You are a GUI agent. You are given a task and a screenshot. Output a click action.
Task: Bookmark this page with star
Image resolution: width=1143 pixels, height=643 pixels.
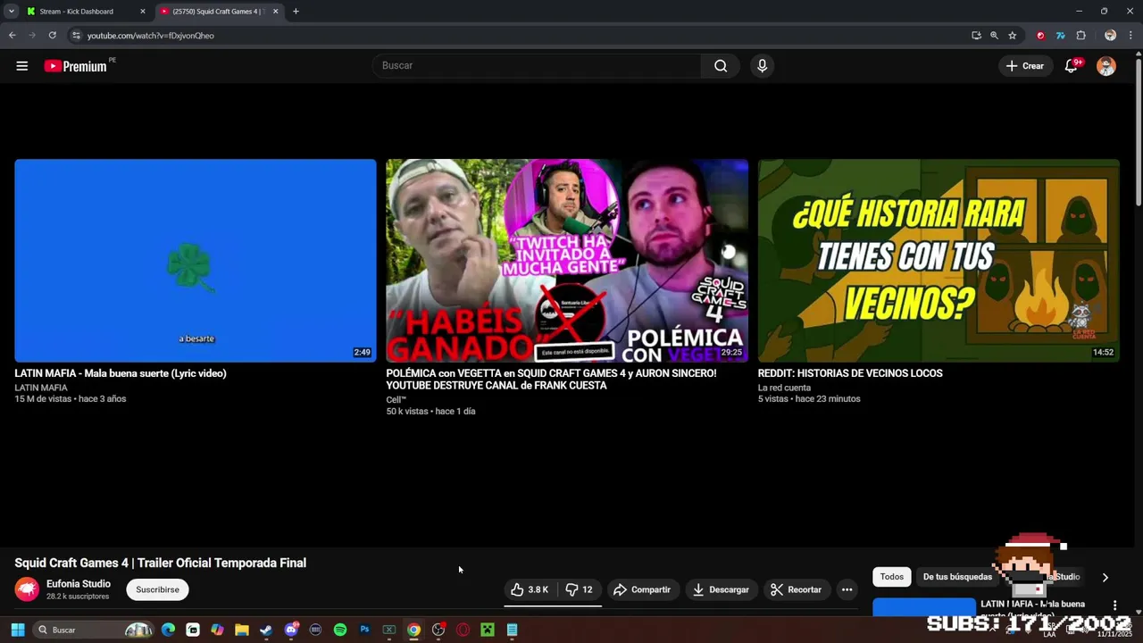point(1012,36)
